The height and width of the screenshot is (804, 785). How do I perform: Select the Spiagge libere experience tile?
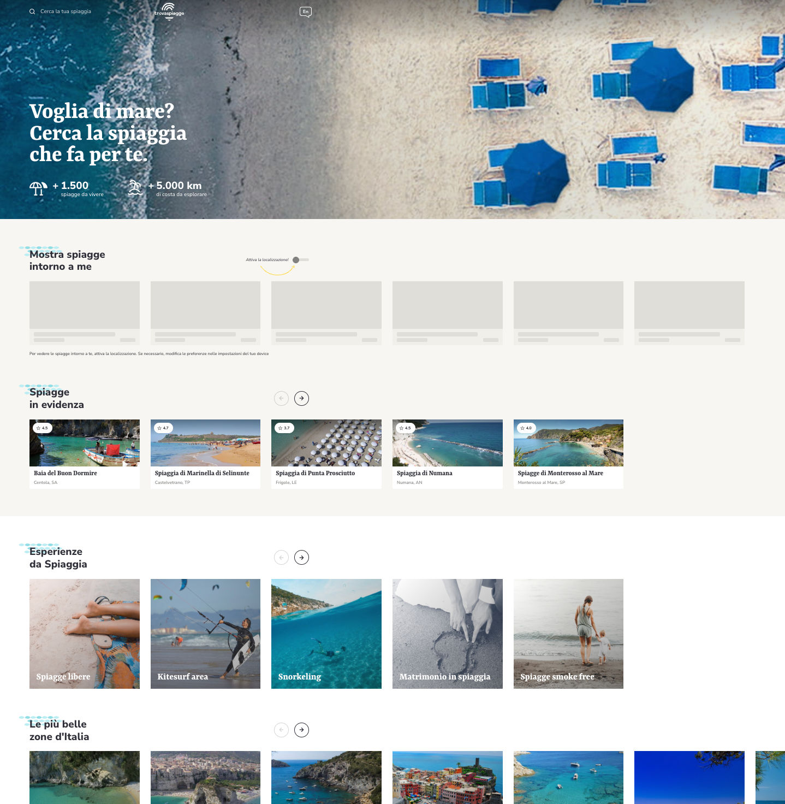(x=85, y=634)
